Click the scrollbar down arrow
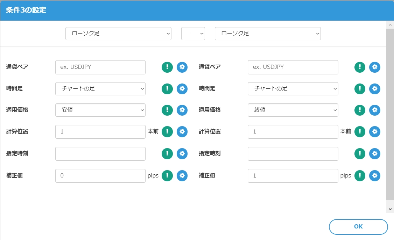The image size is (394, 240). pos(391,208)
